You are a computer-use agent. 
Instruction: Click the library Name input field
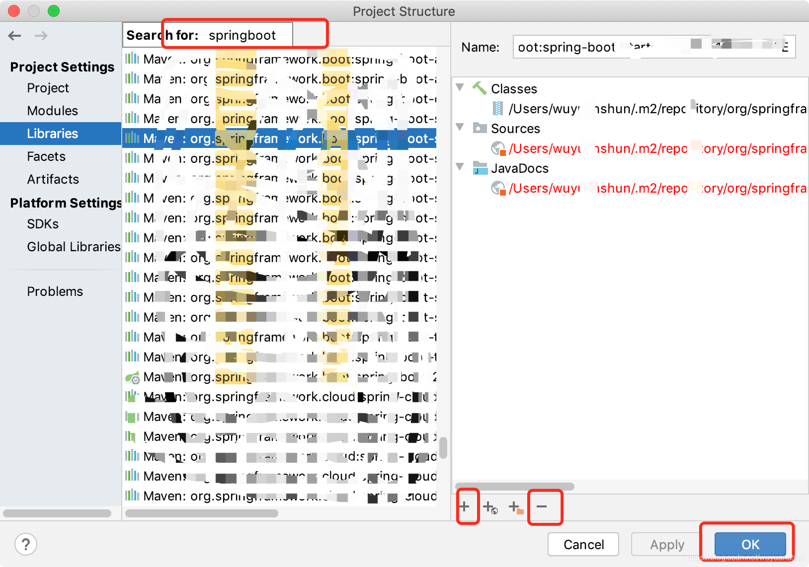(654, 47)
